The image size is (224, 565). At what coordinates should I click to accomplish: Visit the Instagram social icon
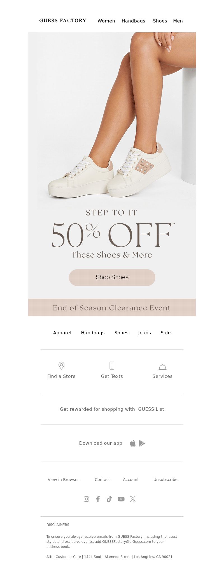[87, 499]
